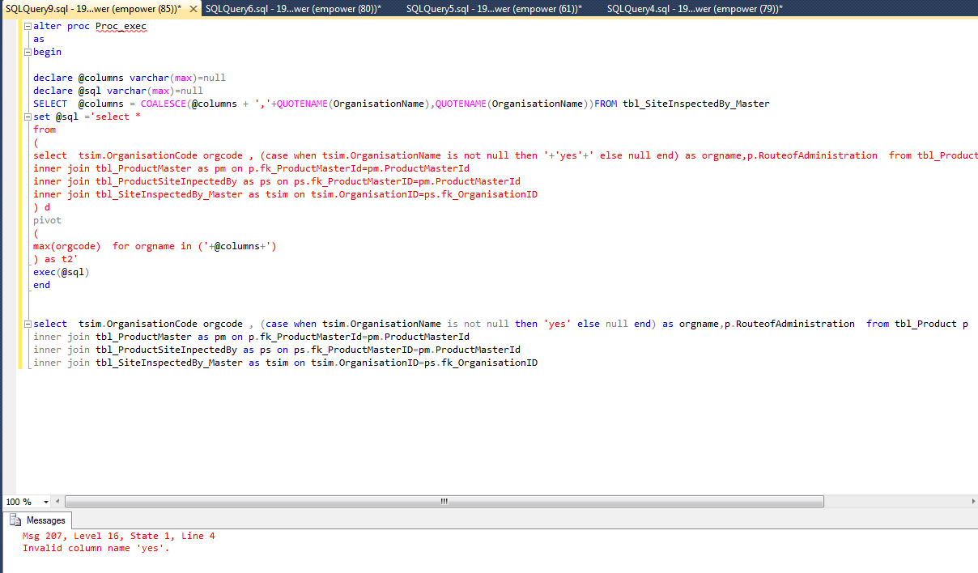Collapse the 'alter proc Proc_exec' outline block

tap(28, 26)
